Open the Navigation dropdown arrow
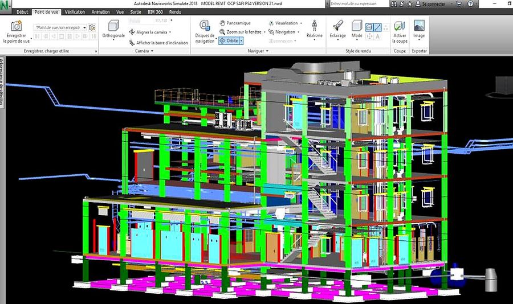 (x=298, y=32)
